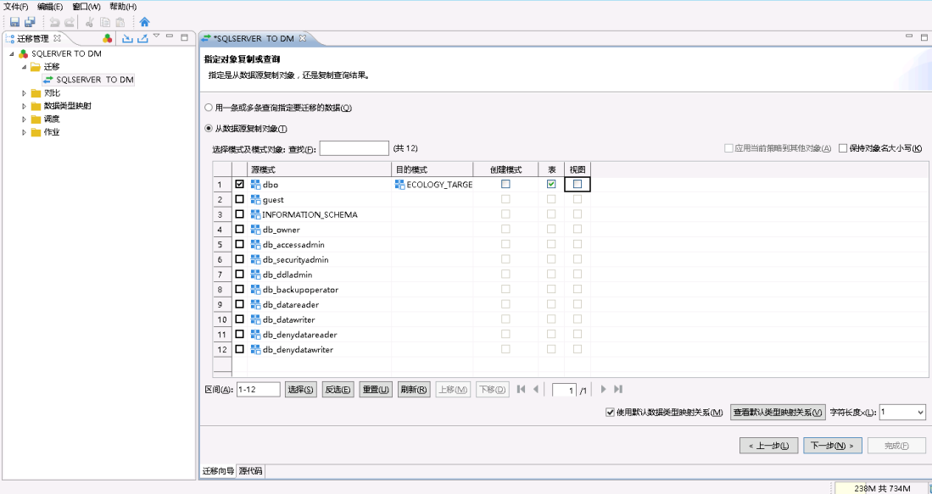
Task: Go to next page of schema list
Action: [603, 390]
